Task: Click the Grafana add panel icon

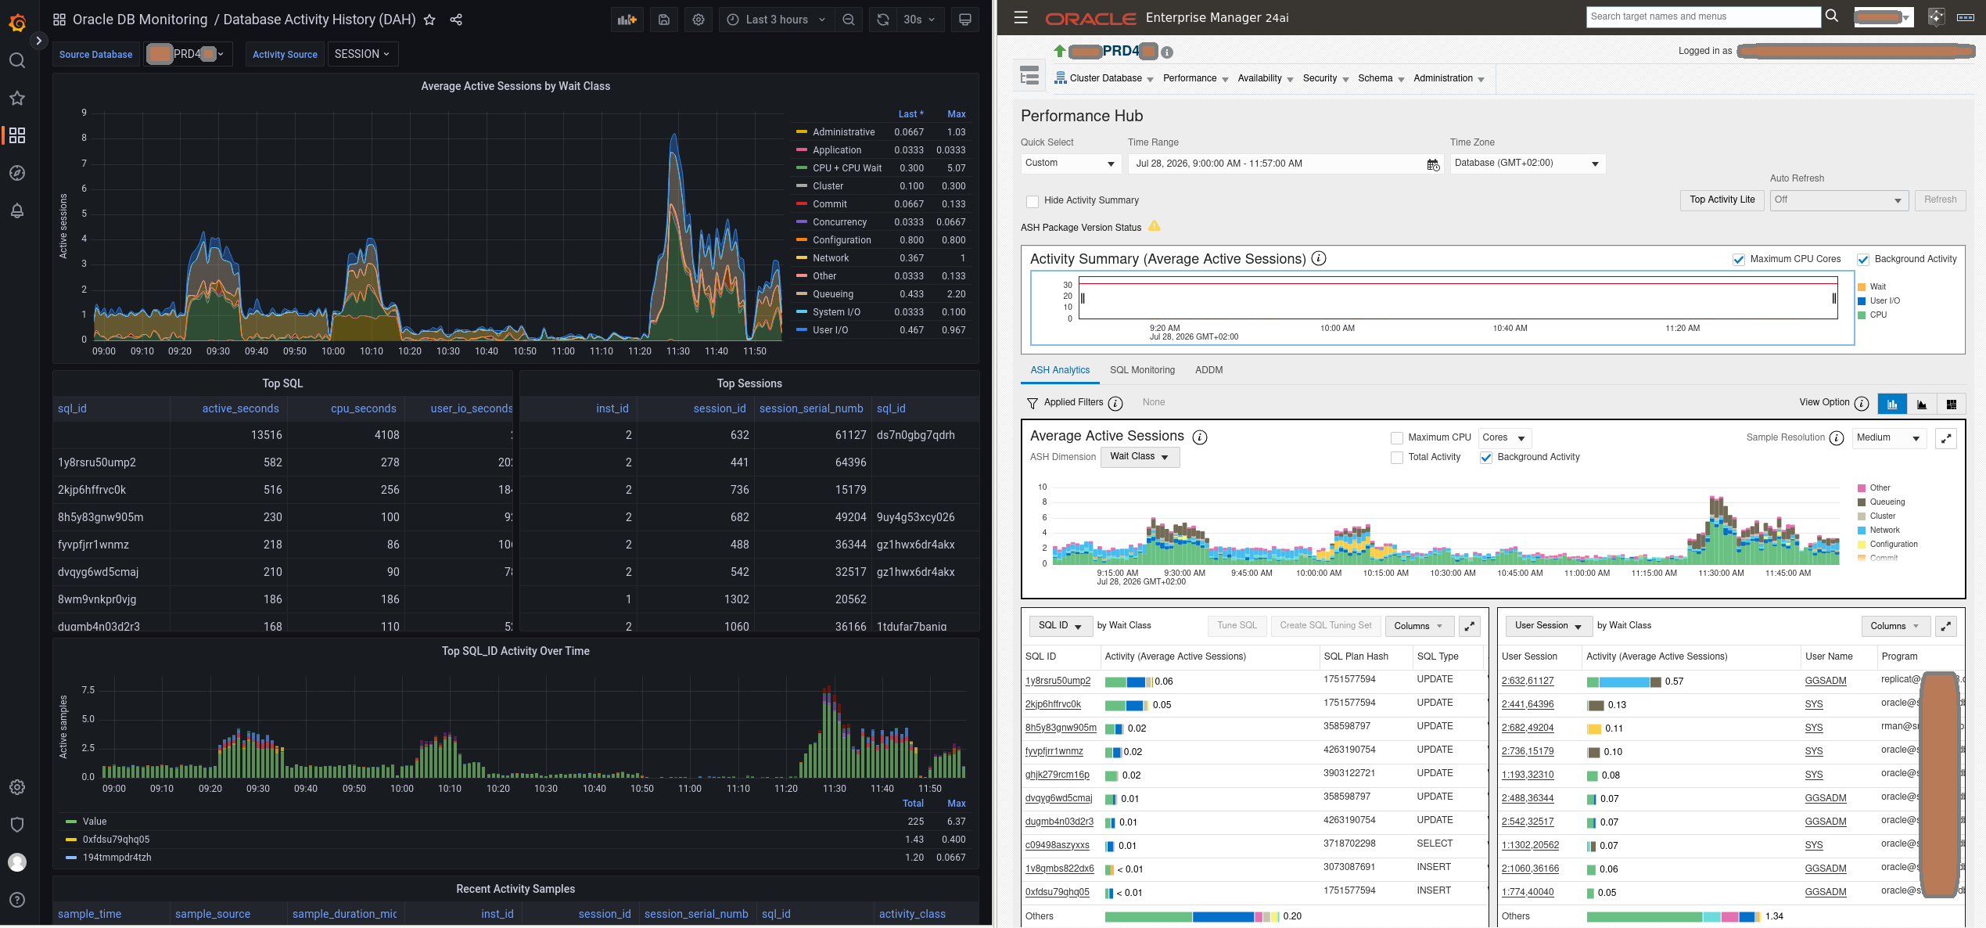Action: coord(627,20)
